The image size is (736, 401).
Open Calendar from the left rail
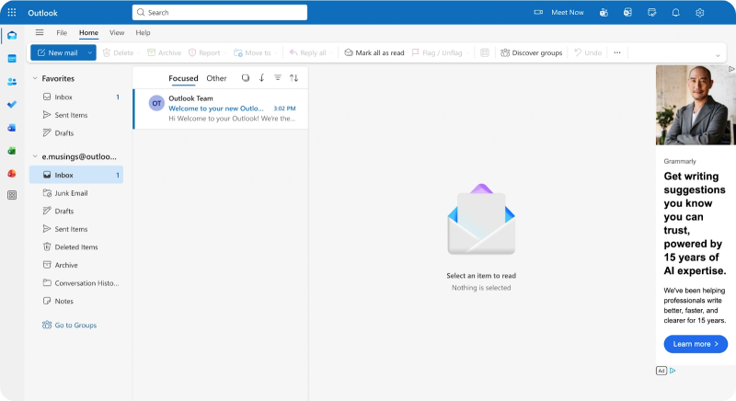pyautogui.click(x=12, y=58)
